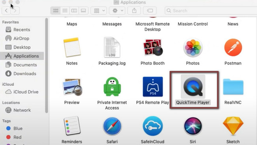
Task: Select Network under Locations
Action: point(22,110)
